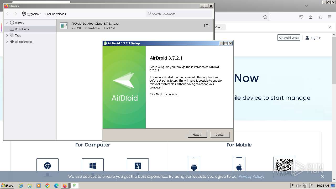Select the History clock icon in sidebar
This screenshot has height=189, width=336.
[12, 23]
